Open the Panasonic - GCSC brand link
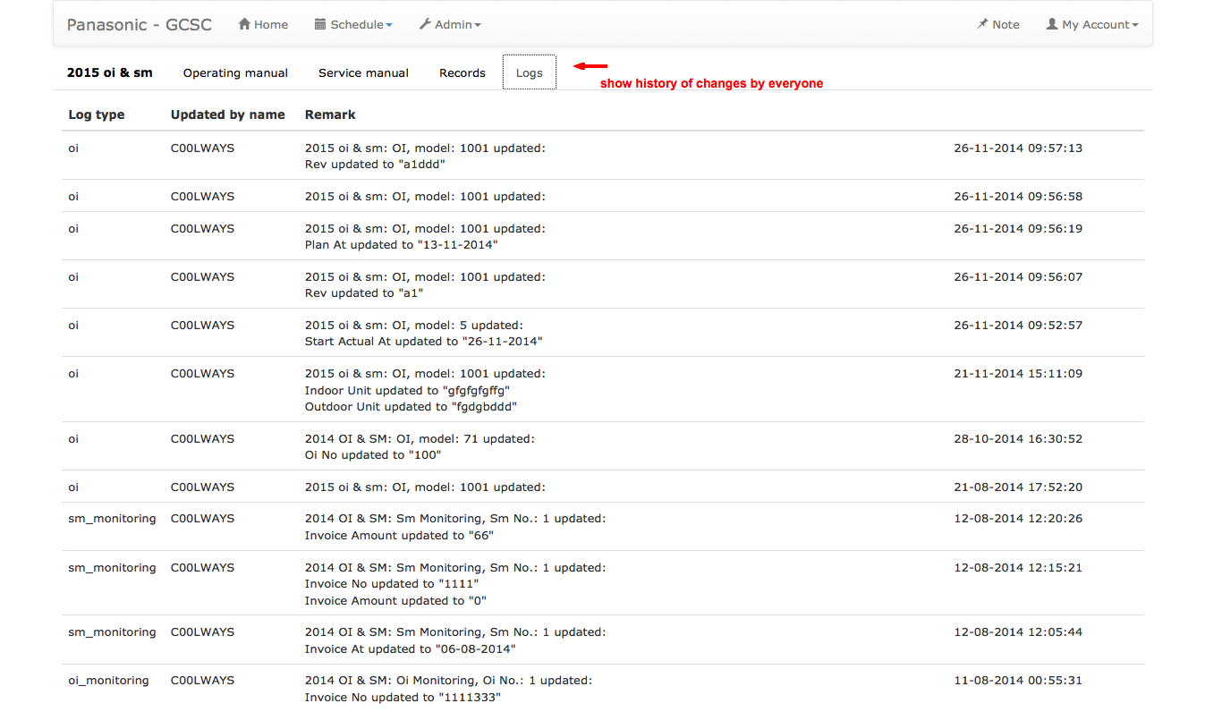The image size is (1205, 712). pyautogui.click(x=140, y=25)
